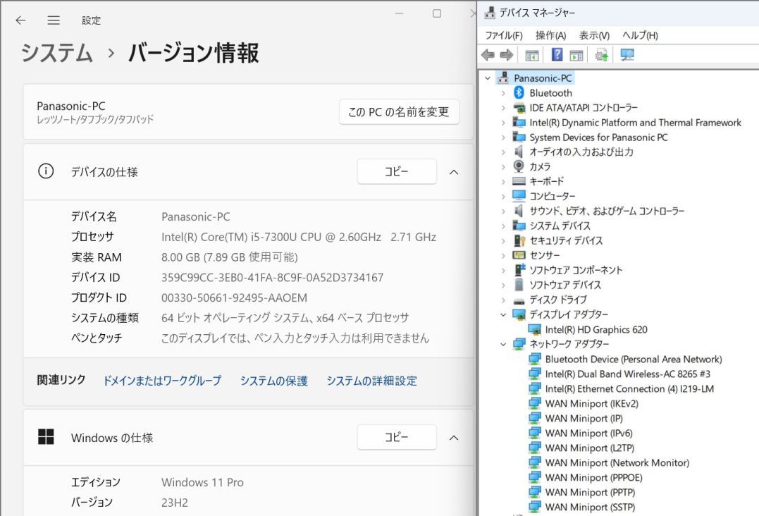Maximize the Settings window
Viewport: 759px width, 516px height.
[437, 13]
